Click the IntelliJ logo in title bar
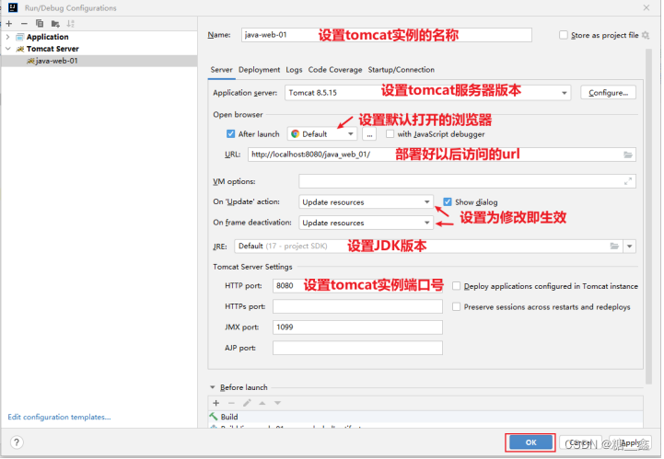Screen dimensions: 664x459 pos(13,7)
